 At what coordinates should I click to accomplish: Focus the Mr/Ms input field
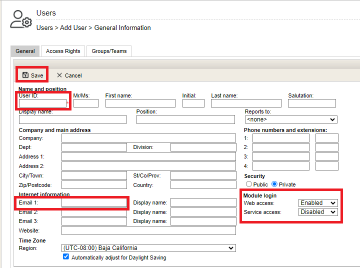coord(86,103)
